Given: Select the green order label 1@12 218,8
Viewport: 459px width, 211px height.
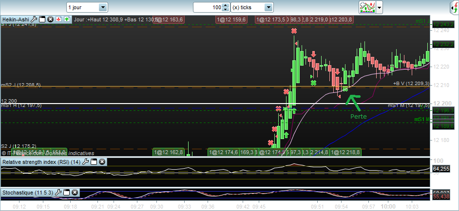Looking at the screenshot, I should [x=345, y=152].
